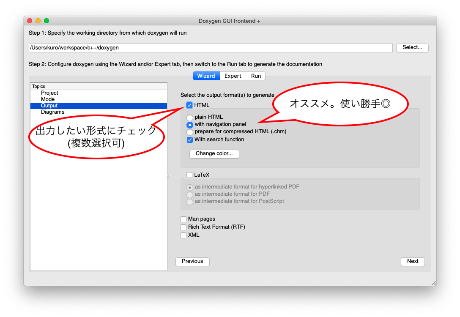Screen dimensions: 460x317
Task: Enable Rich Text Format (RTF) output
Action: tap(183, 227)
